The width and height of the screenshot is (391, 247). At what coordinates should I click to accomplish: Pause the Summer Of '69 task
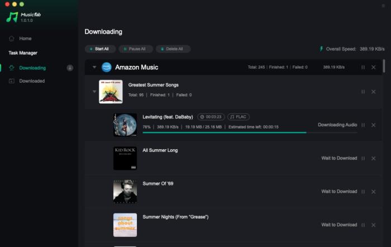(363, 192)
